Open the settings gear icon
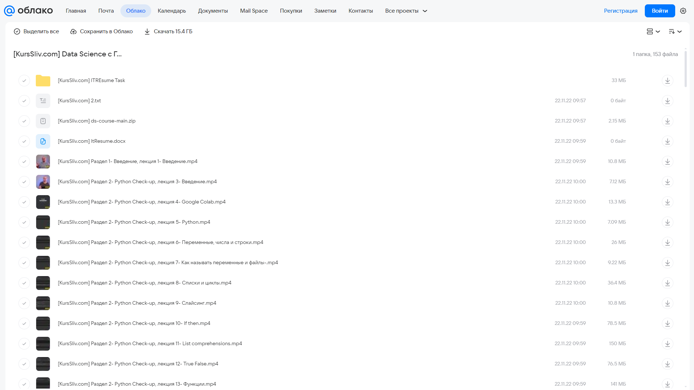 click(683, 11)
